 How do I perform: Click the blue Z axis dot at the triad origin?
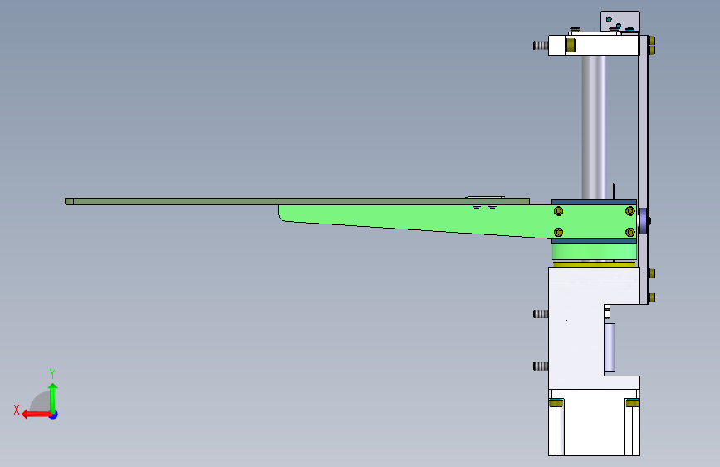(x=54, y=415)
